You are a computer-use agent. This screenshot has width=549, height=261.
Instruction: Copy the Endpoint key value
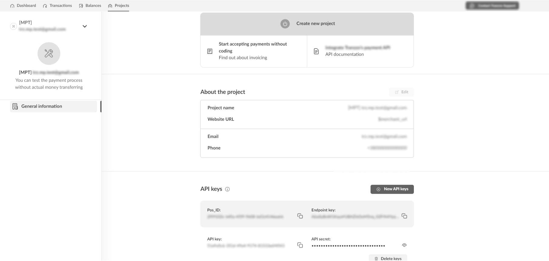(x=404, y=216)
